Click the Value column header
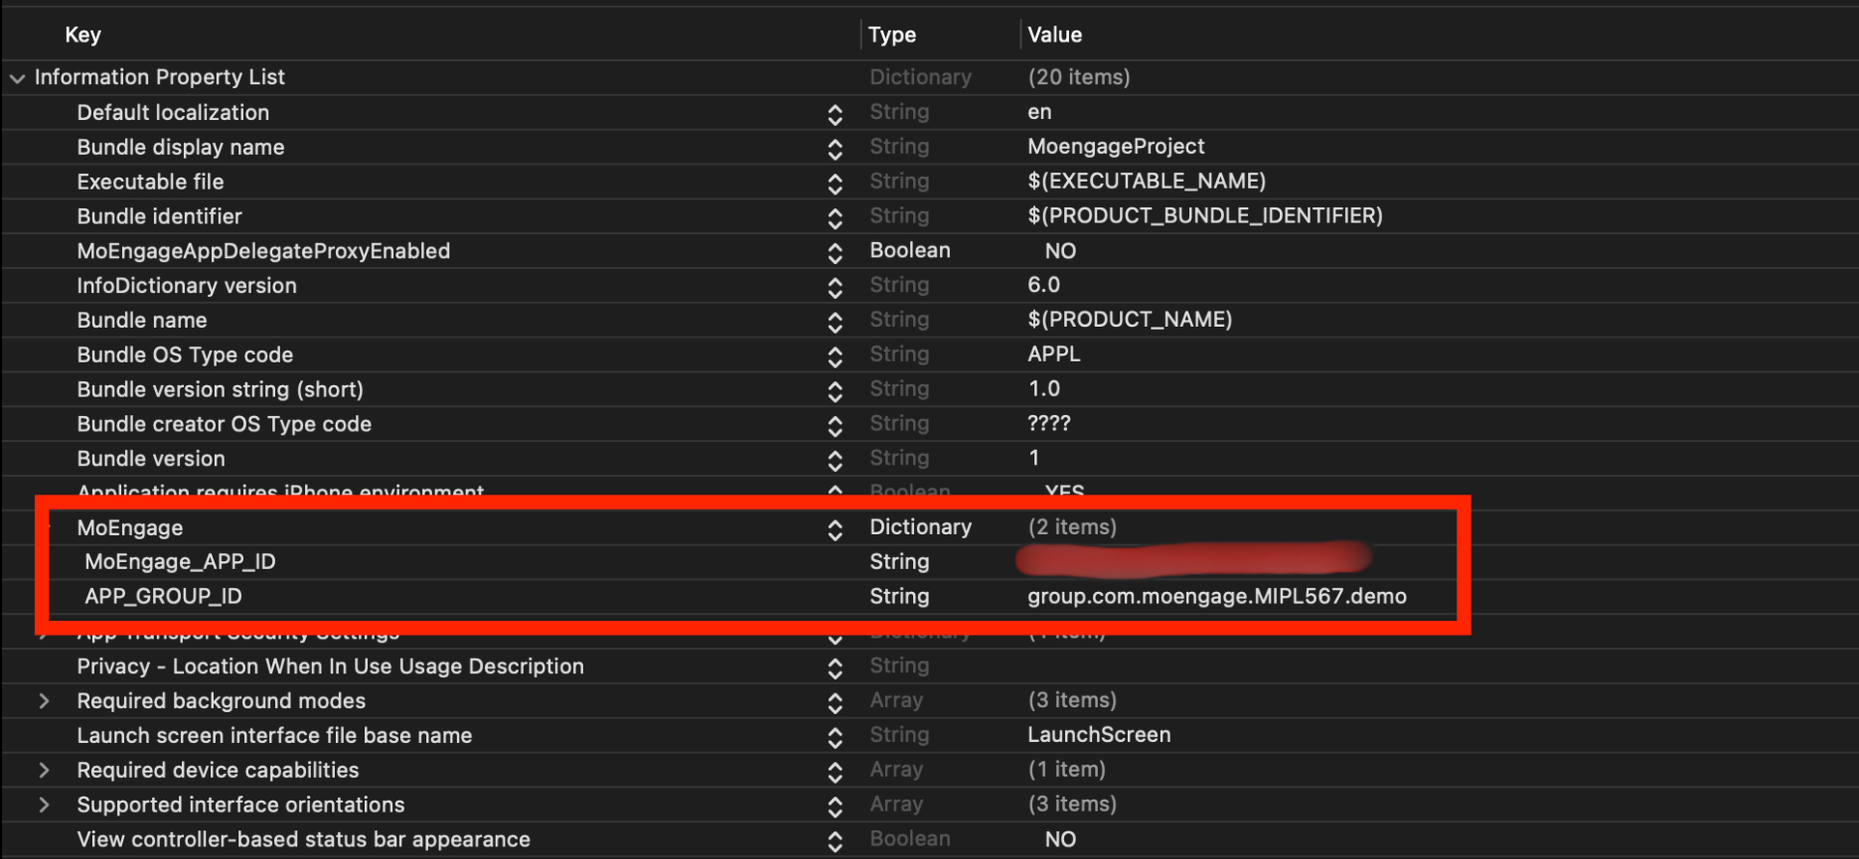 pos(1054,35)
